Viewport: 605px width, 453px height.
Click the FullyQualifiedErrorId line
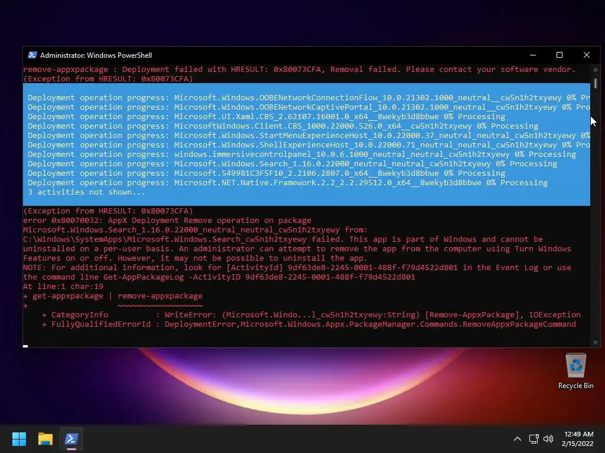308,324
